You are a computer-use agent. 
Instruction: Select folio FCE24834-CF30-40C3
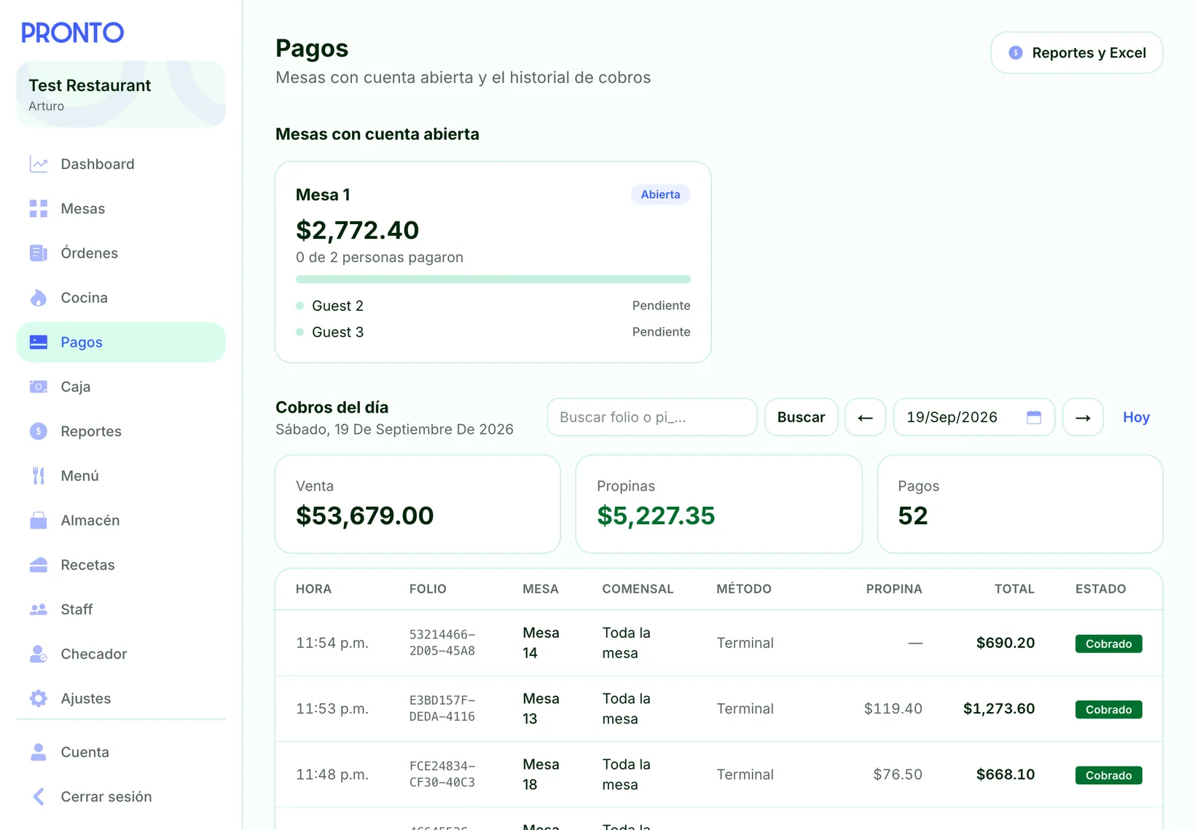[442, 775]
